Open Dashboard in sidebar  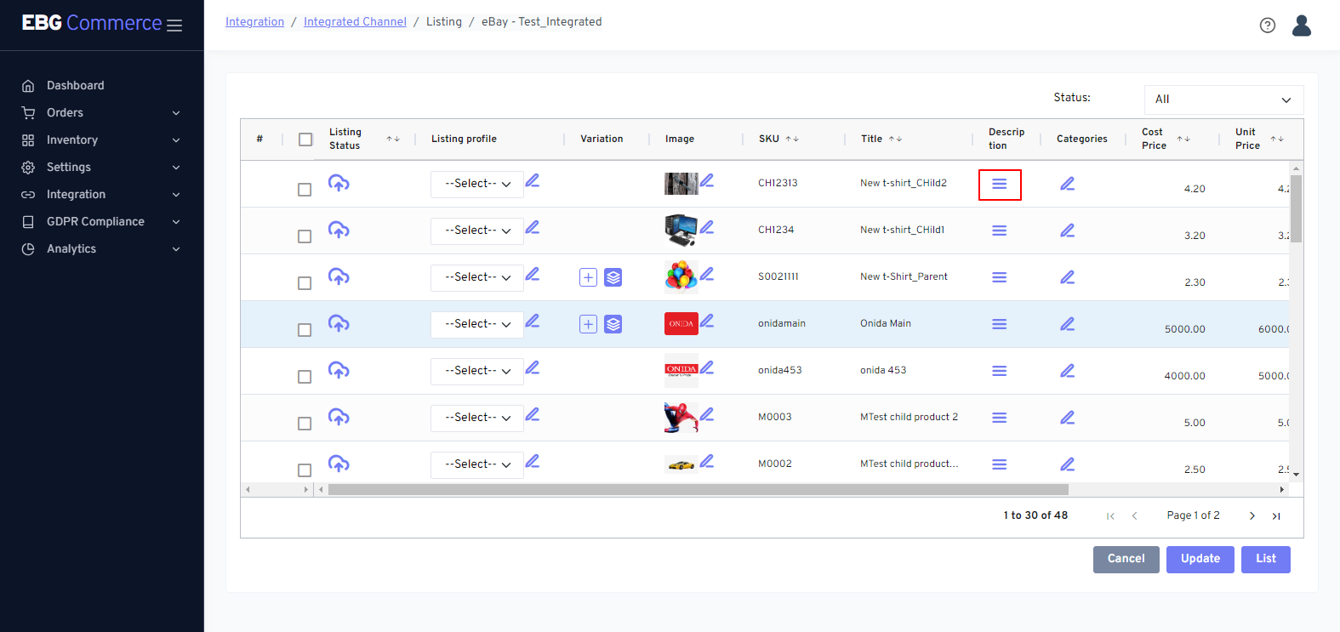[x=75, y=86]
